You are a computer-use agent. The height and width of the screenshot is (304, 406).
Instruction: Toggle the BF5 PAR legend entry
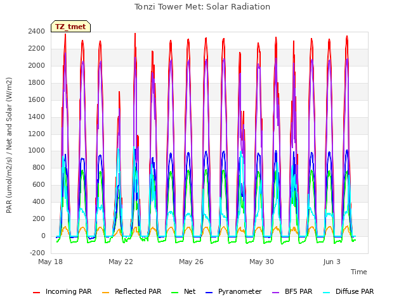(292, 291)
